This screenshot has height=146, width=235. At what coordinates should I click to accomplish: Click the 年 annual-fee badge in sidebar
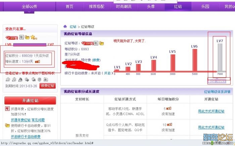[x=21, y=37]
